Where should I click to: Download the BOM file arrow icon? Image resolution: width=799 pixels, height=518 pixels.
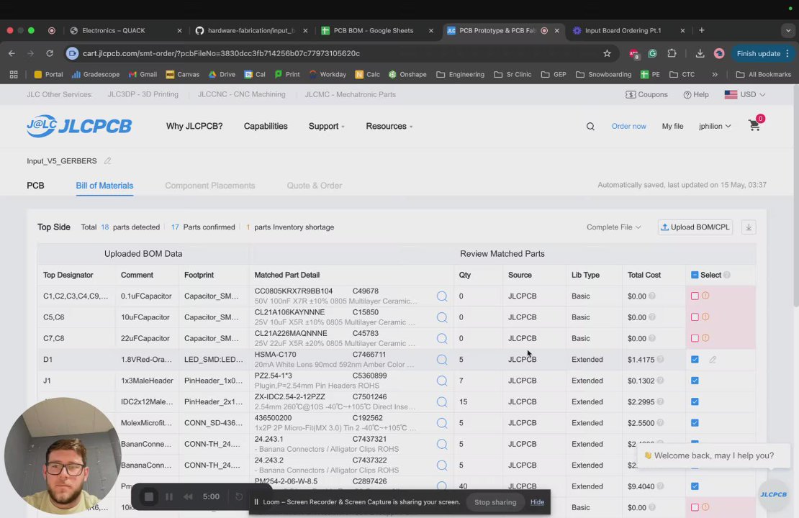[x=749, y=227]
